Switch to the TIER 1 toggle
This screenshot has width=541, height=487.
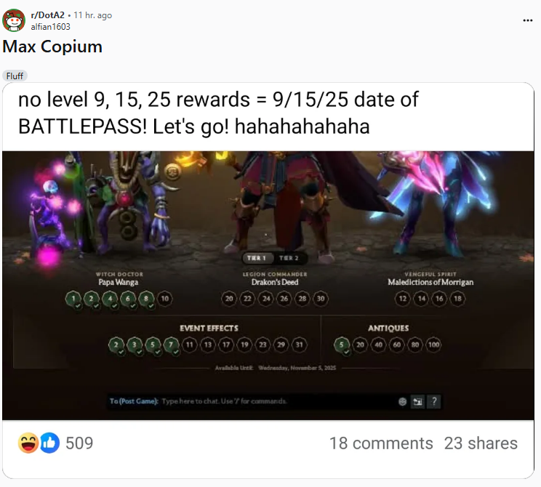coord(257,258)
